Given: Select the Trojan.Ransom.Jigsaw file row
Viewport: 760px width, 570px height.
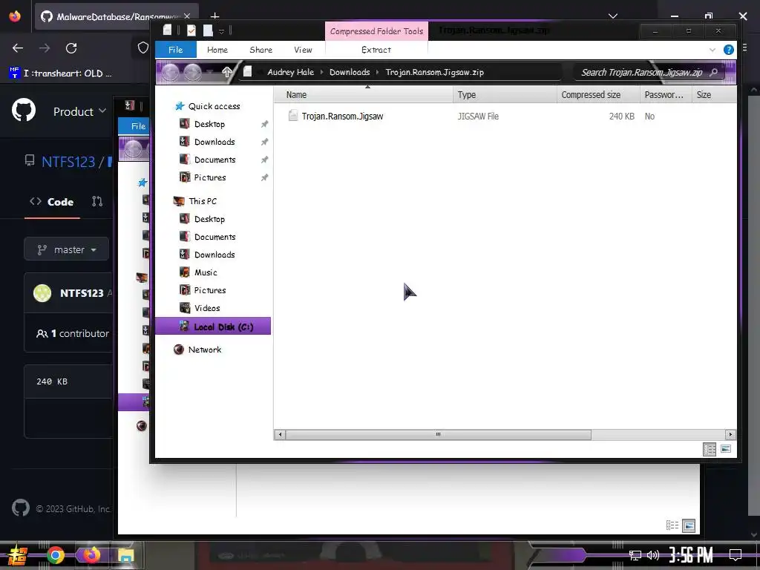Looking at the screenshot, I should pos(505,117).
